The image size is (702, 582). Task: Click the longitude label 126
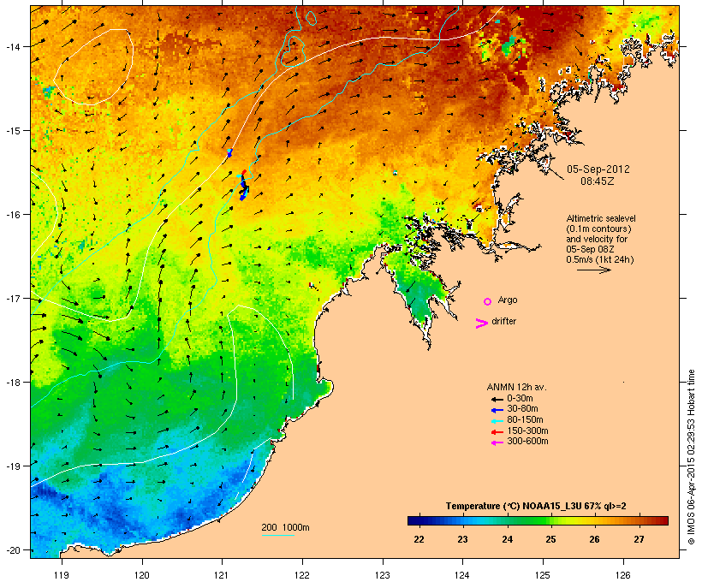click(622, 575)
